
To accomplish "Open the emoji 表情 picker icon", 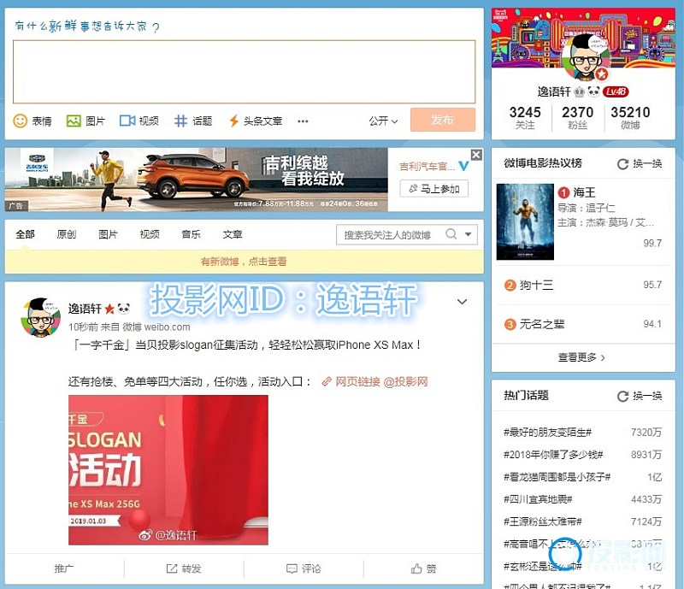I will coord(20,121).
